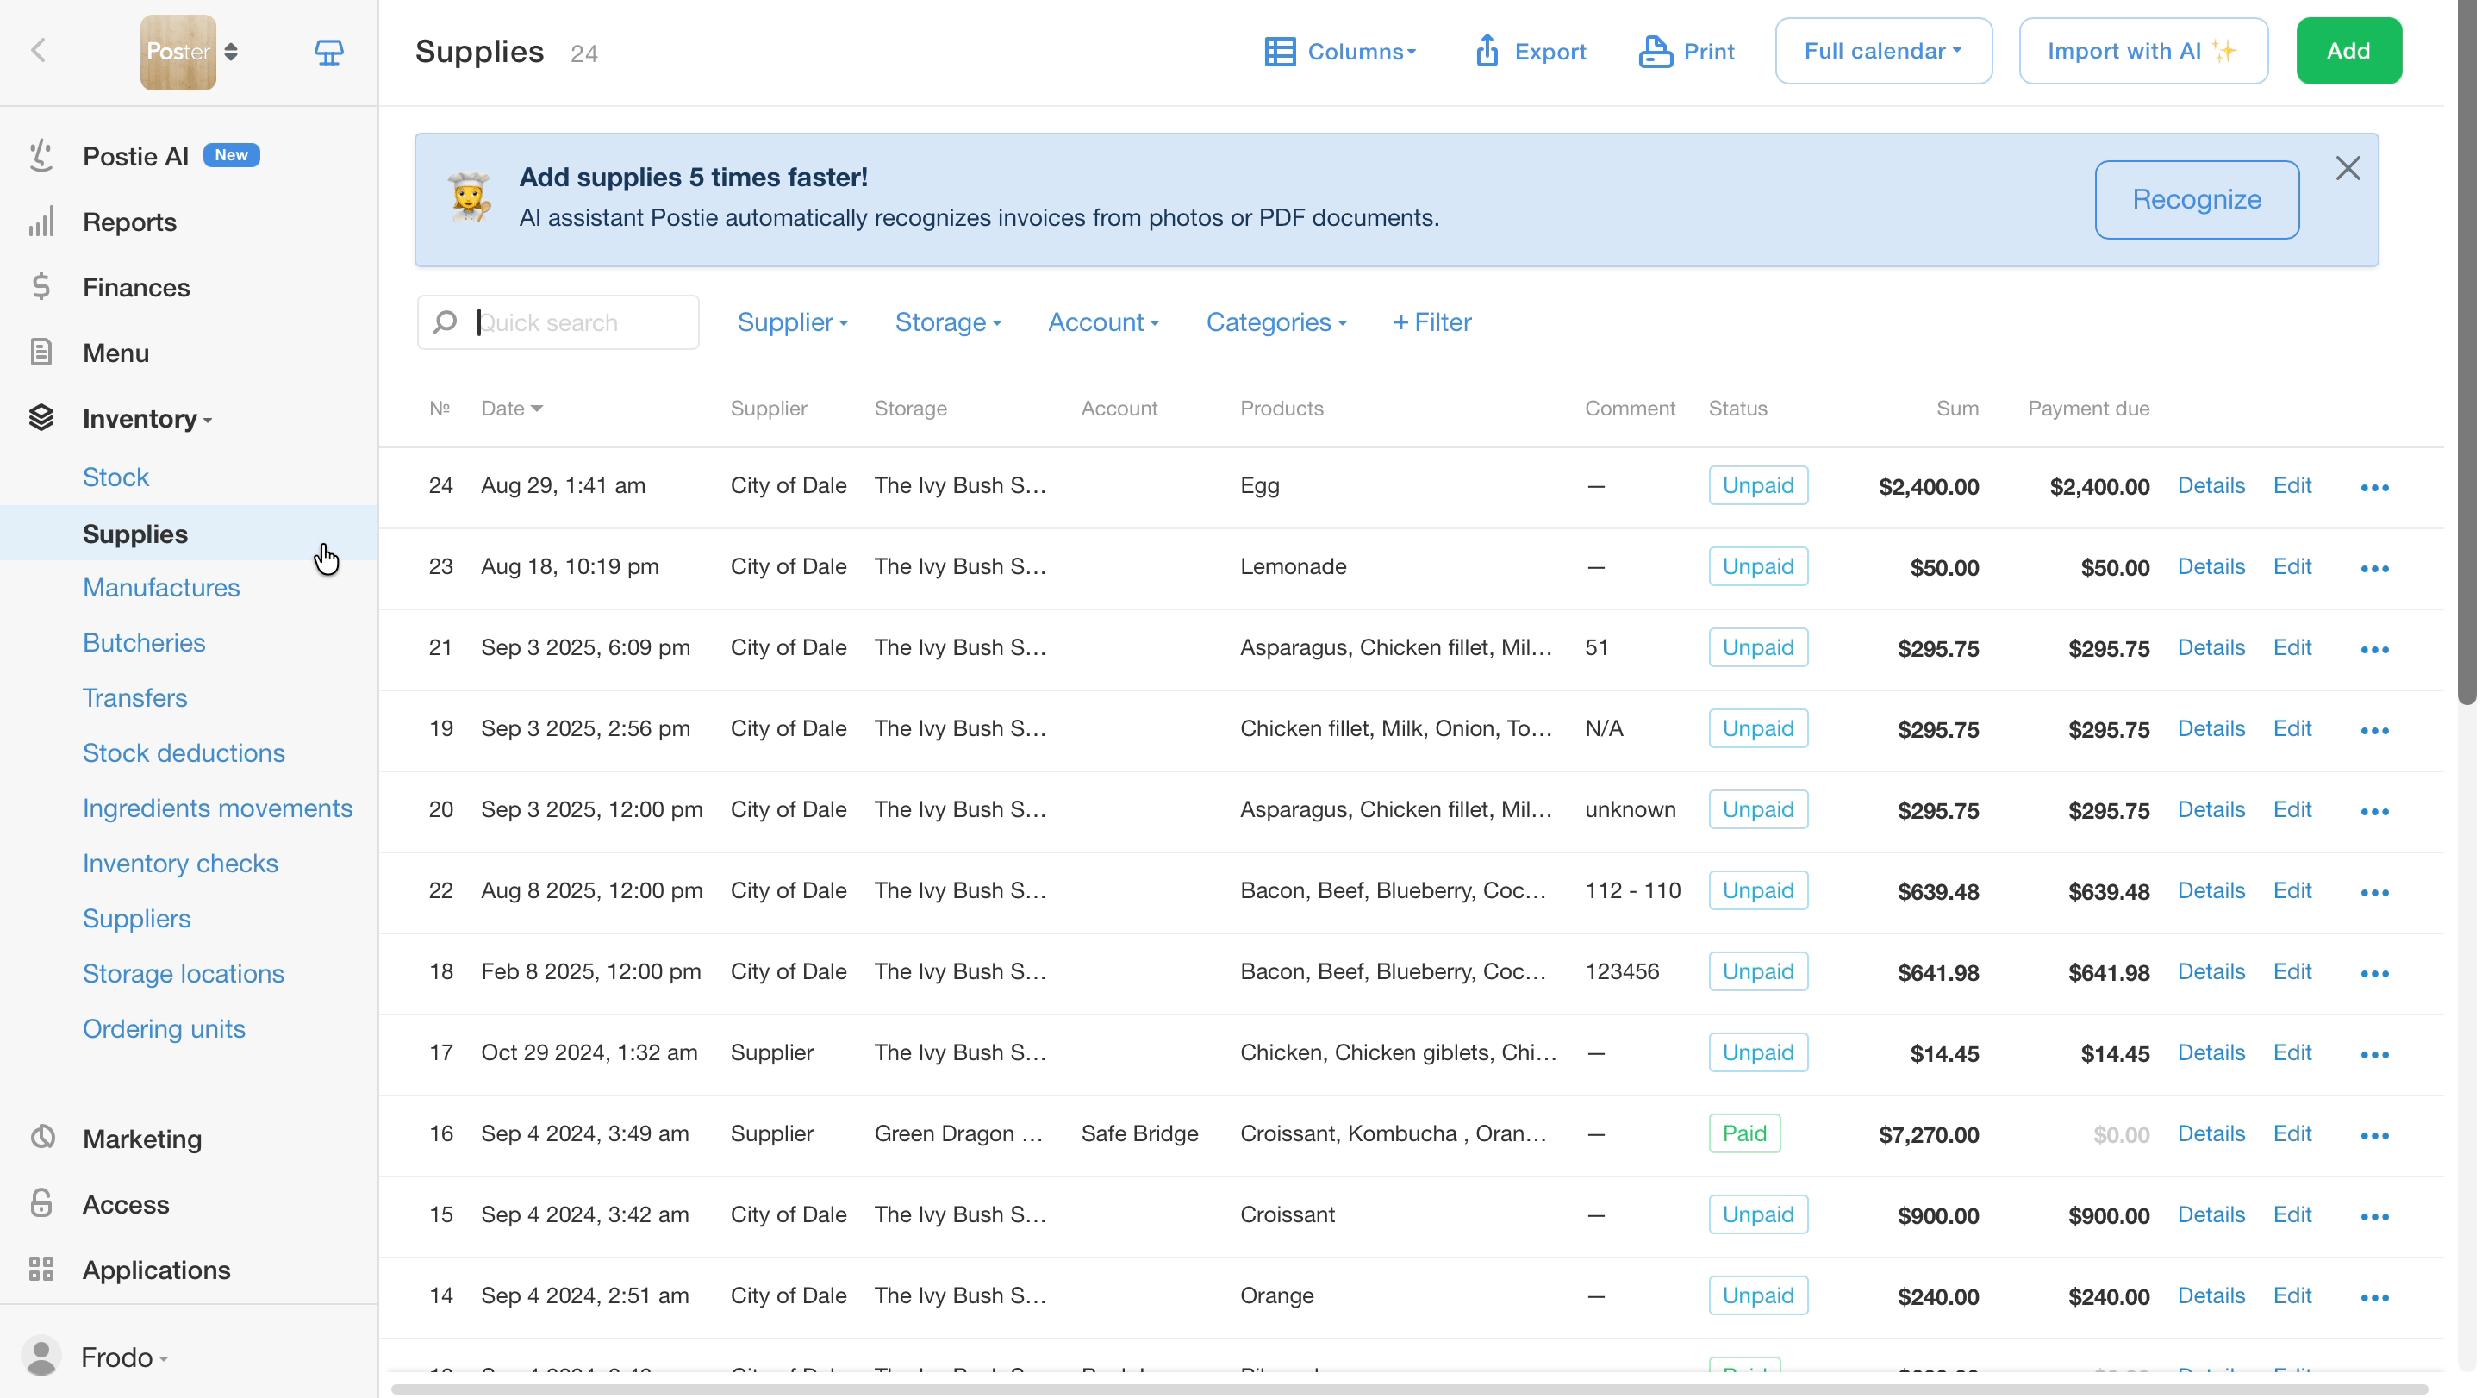The image size is (2482, 1398).
Task: Open more options for supply 24
Action: 2375,488
